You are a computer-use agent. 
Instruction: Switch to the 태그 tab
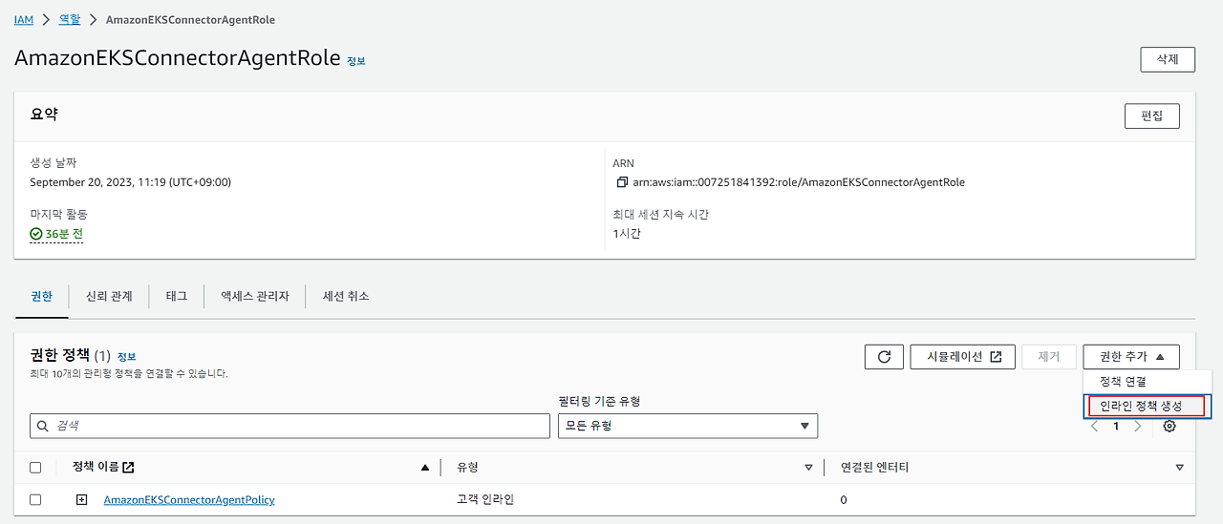tap(177, 296)
